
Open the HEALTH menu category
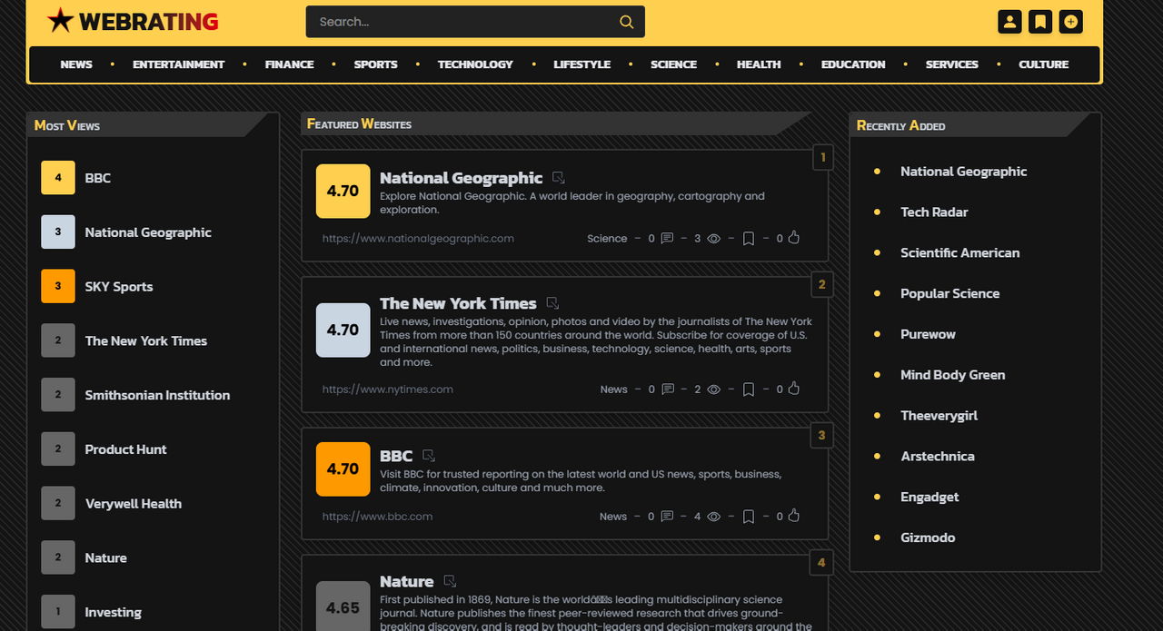coord(759,64)
